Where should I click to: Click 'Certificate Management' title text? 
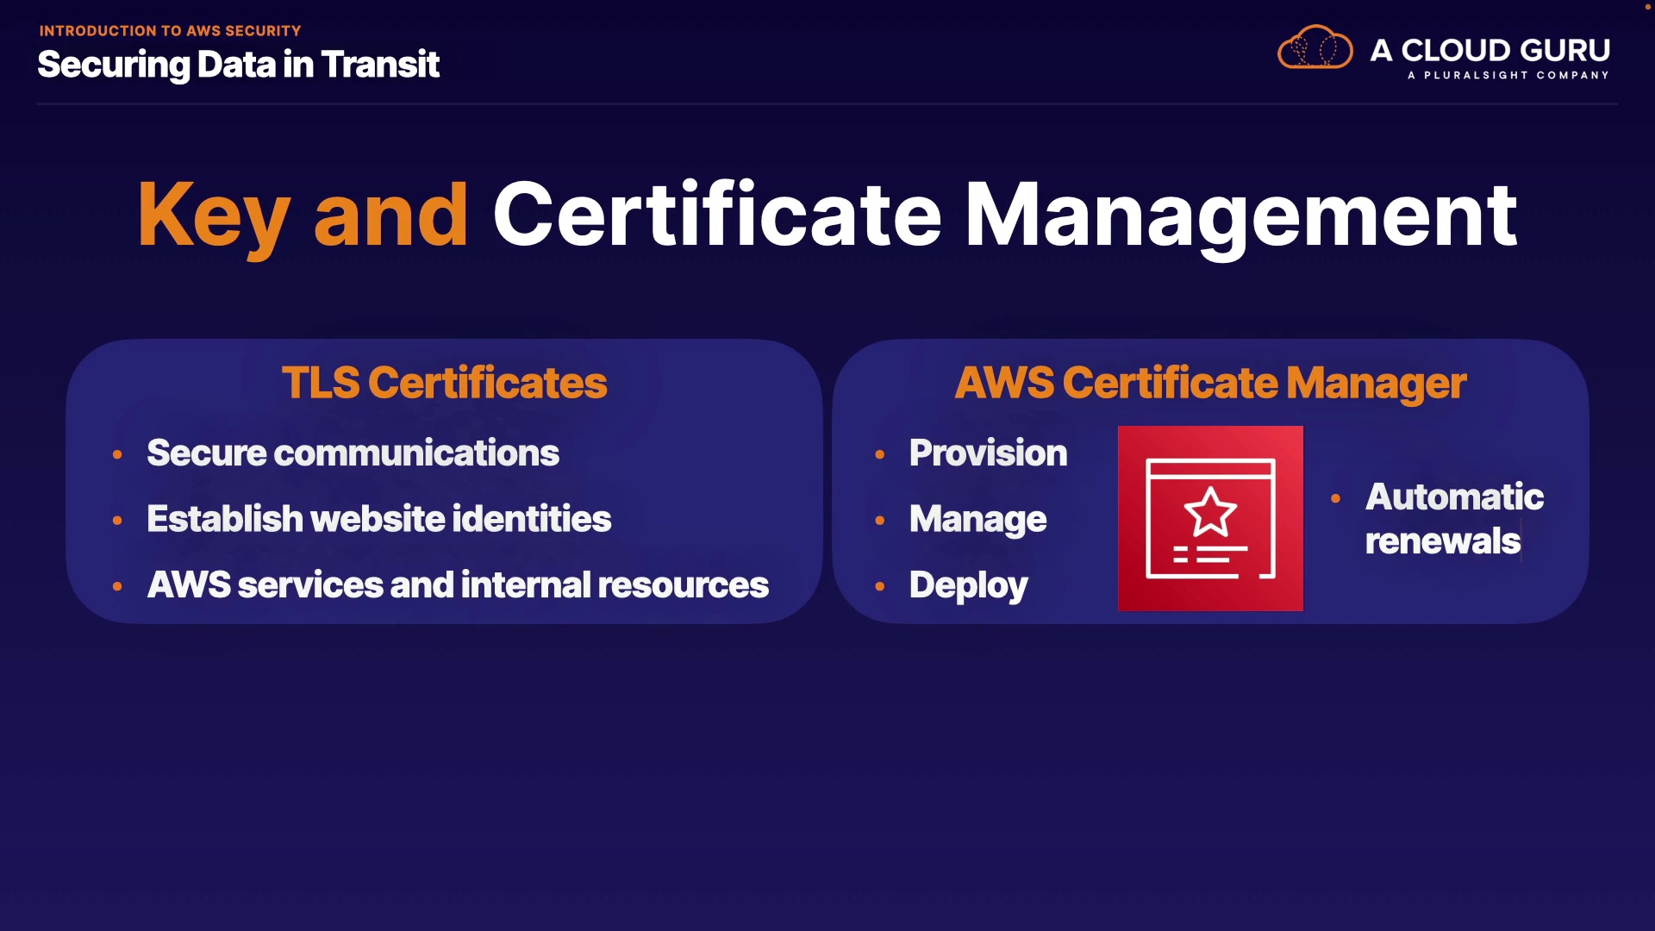point(1003,216)
